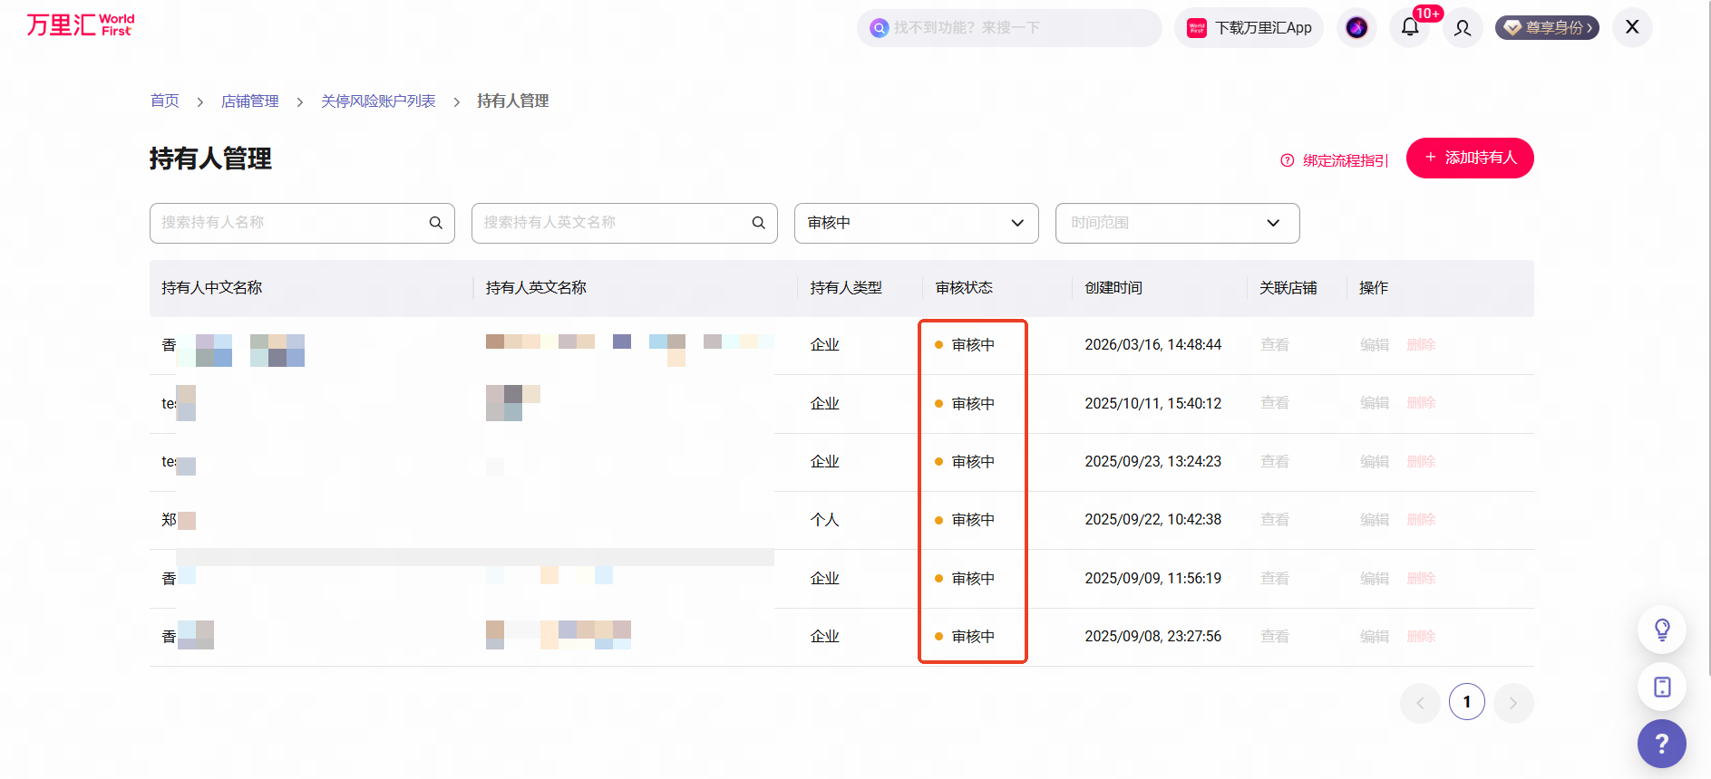The image size is (1711, 779).
Task: Go to 关停风险账户列表 in the breadcrumb
Action: point(378,101)
